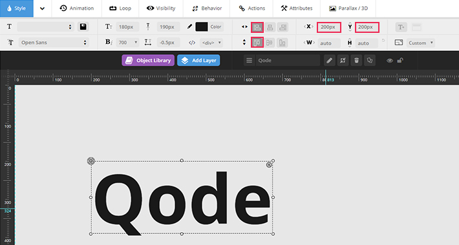Open the Loop tab
459x245 pixels.
(120, 8)
